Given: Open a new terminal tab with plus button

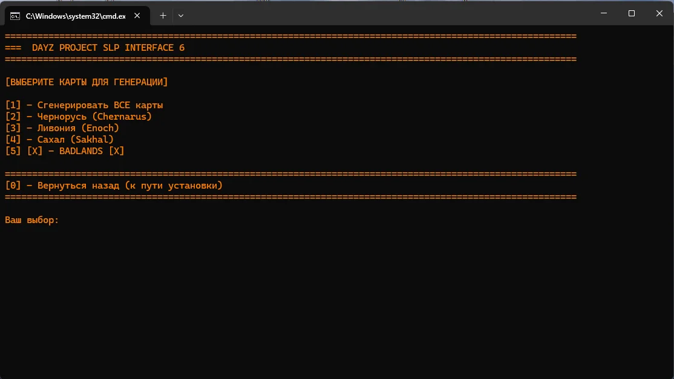Looking at the screenshot, I should (163, 16).
